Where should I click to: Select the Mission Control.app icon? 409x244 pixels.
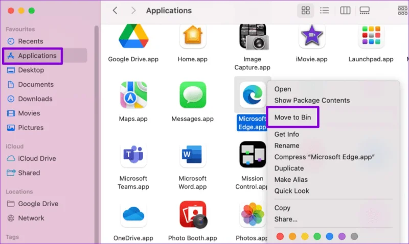coord(253,155)
